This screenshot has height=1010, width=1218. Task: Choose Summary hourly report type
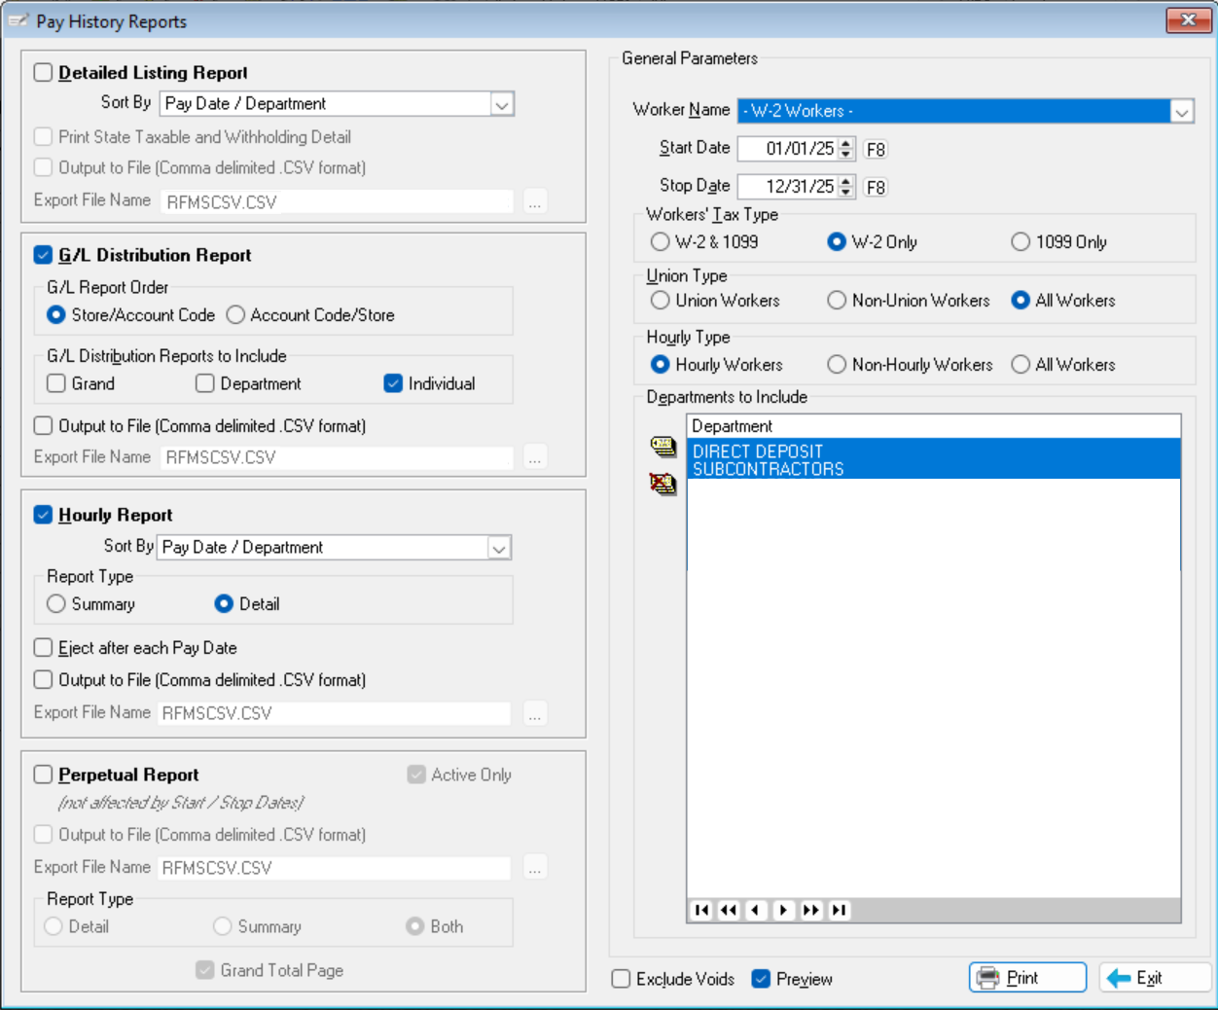click(x=56, y=604)
